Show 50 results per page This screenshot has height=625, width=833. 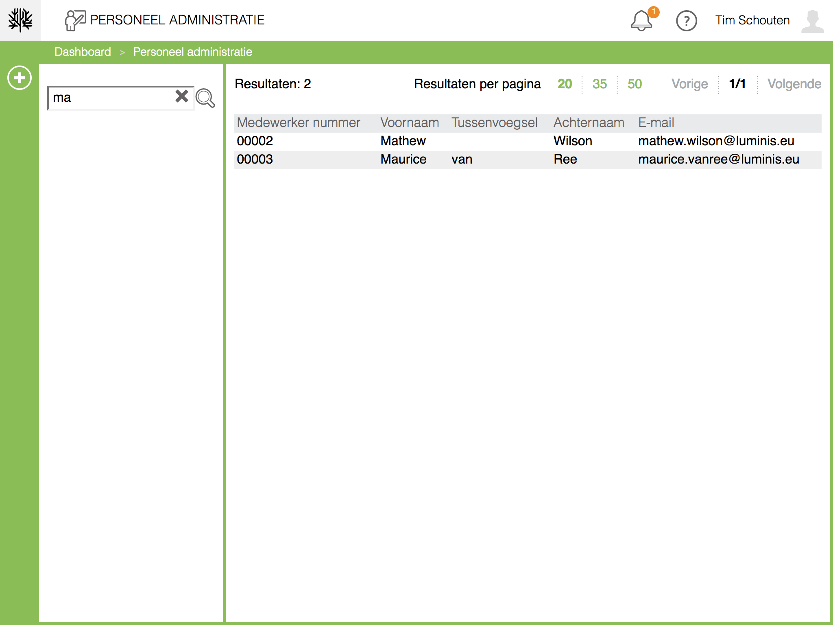[635, 84]
